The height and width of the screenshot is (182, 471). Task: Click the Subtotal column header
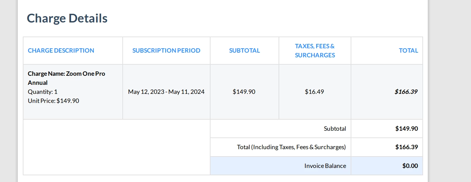pyautogui.click(x=244, y=51)
